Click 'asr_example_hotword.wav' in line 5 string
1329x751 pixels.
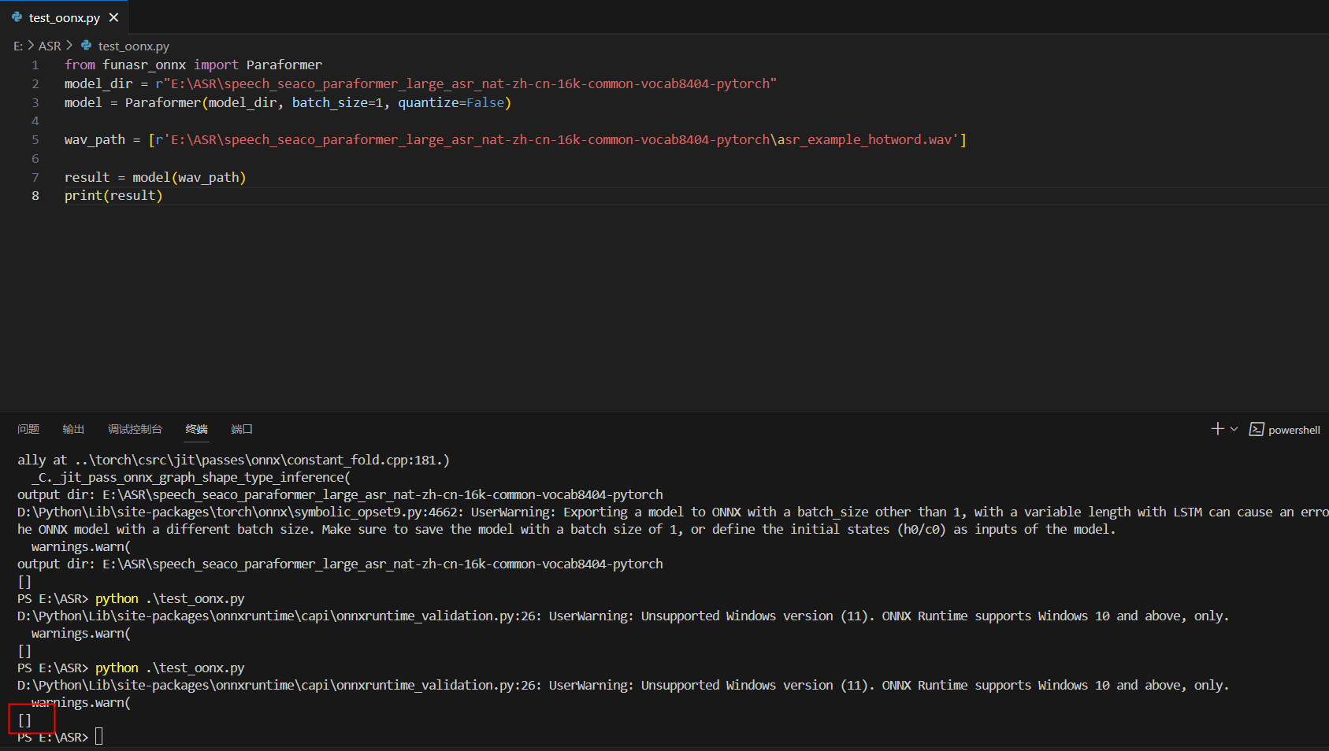864,139
